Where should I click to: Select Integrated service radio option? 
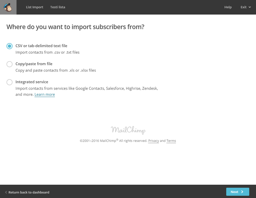[x=9, y=82]
